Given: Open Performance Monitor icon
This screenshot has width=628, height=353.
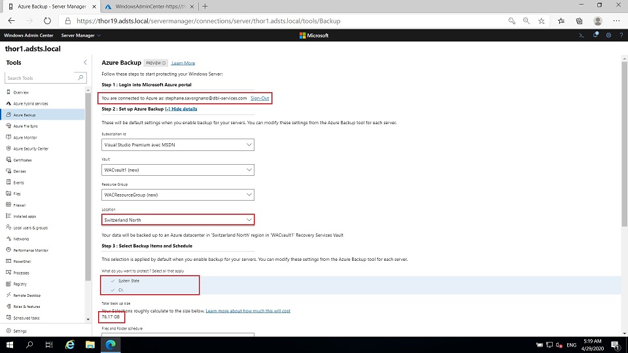Looking at the screenshot, I should click(x=9, y=250).
